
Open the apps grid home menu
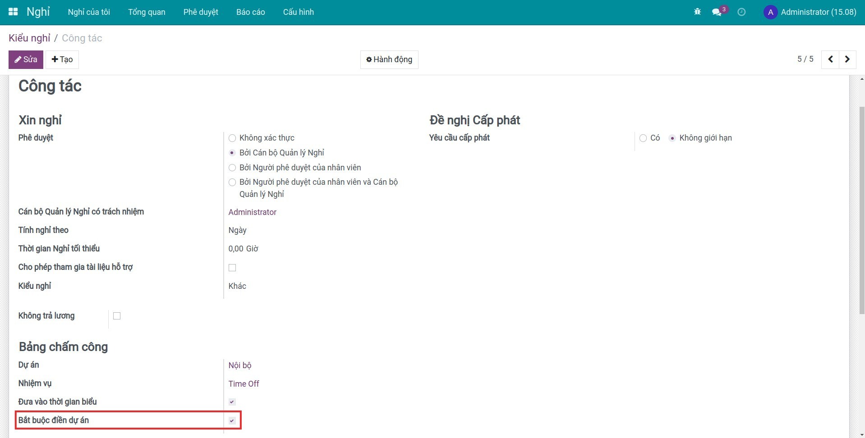pyautogui.click(x=13, y=12)
